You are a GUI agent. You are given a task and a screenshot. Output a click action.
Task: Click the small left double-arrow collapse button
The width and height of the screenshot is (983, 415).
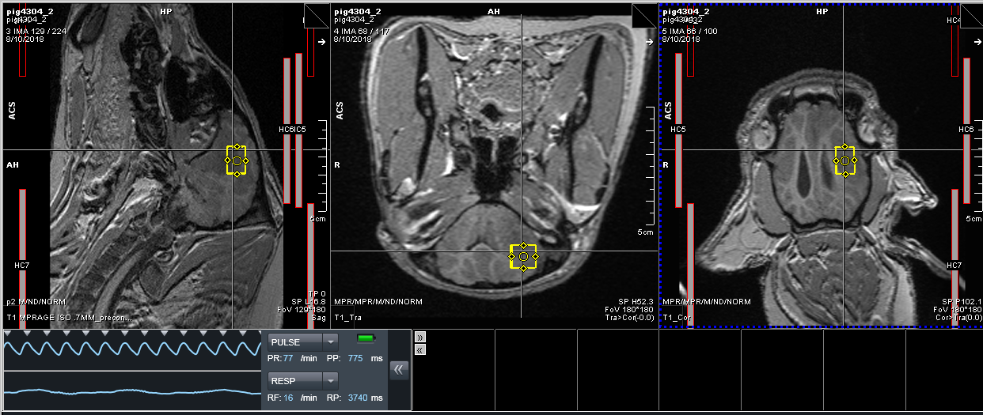tap(420, 349)
